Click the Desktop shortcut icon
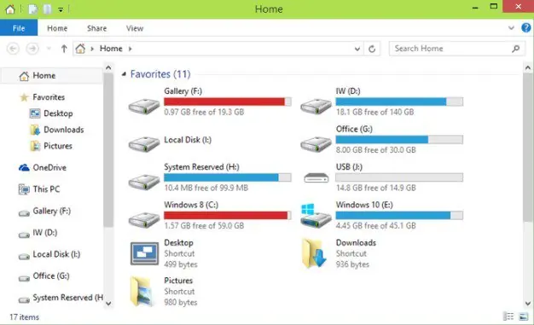 (x=144, y=253)
